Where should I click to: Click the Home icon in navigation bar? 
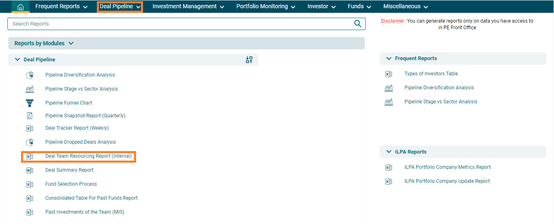tap(20, 7)
